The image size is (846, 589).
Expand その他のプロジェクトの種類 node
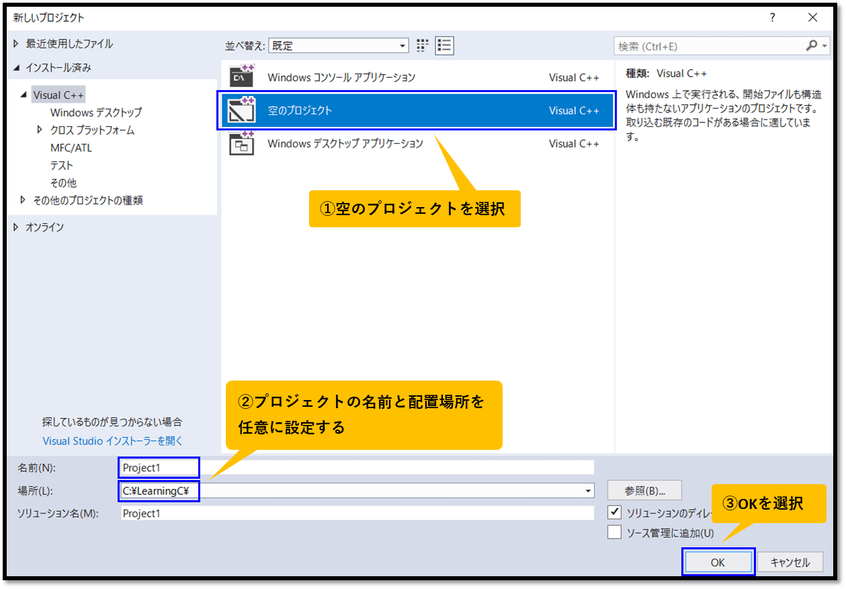pos(24,200)
